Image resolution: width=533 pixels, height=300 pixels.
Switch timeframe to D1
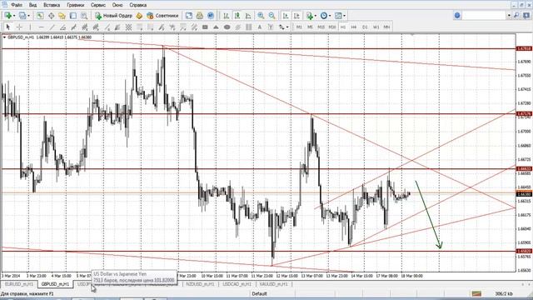point(365,27)
